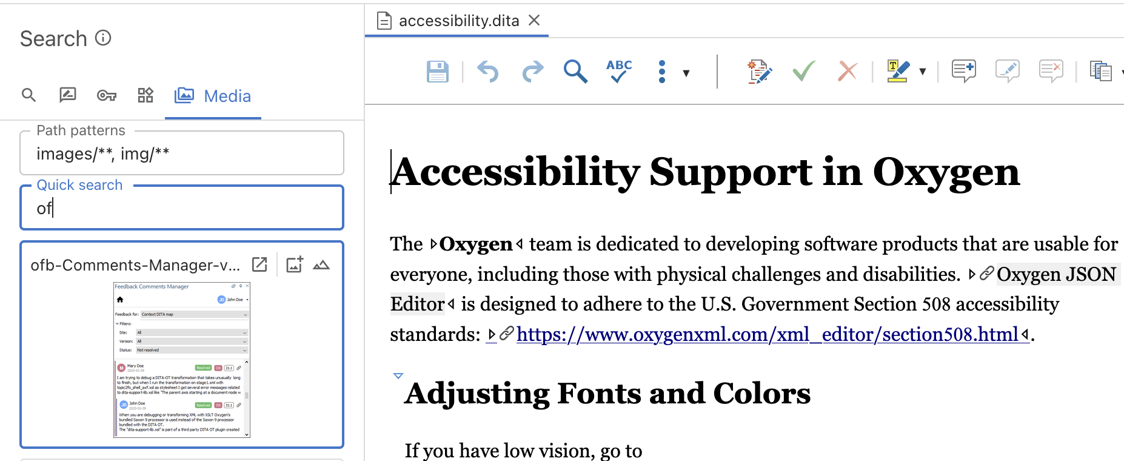Image resolution: width=1124 pixels, height=461 pixels.
Task: Switch to the comments search tab icon
Action: (67, 95)
